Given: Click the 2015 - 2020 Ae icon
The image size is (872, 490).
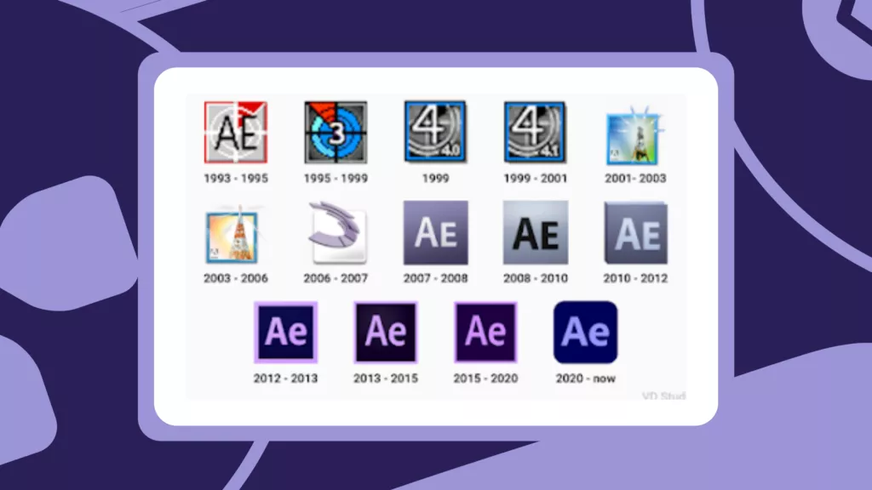Looking at the screenshot, I should click(485, 333).
